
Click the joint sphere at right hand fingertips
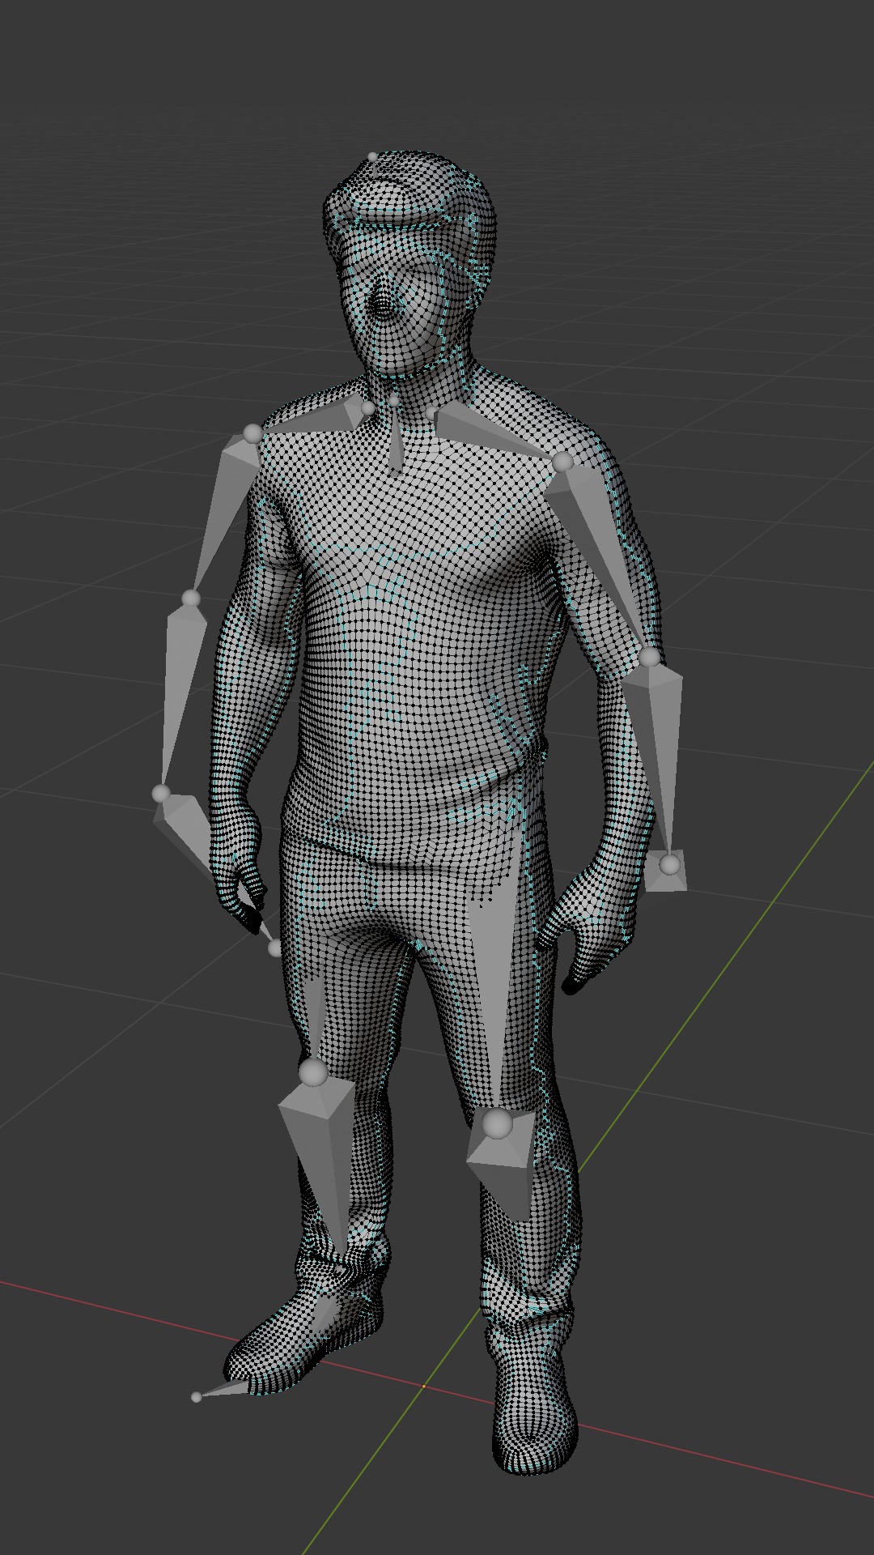click(275, 948)
